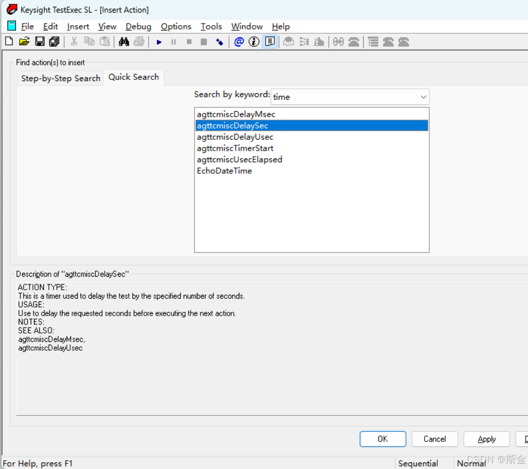Open the Window menu
The width and height of the screenshot is (528, 469).
(247, 26)
